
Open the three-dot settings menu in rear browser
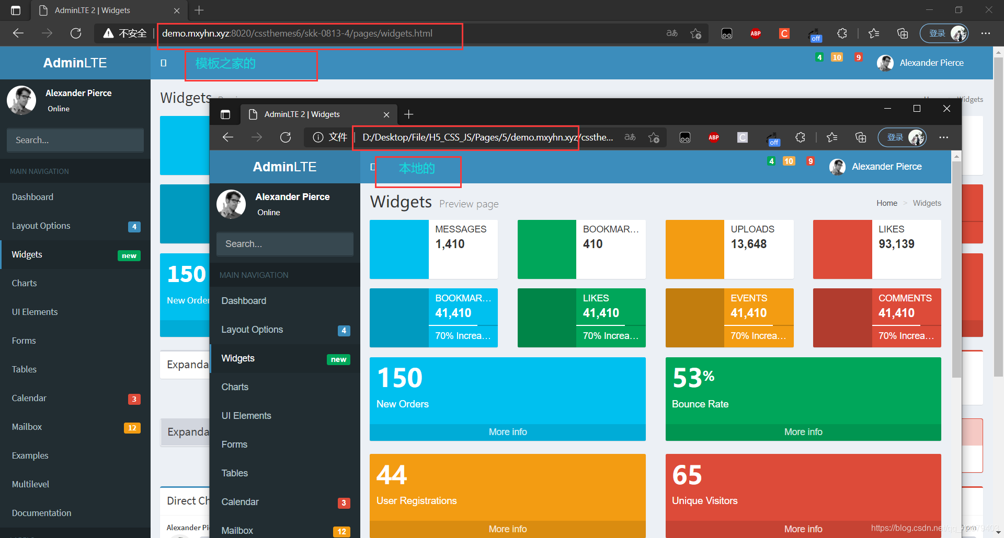click(x=986, y=33)
